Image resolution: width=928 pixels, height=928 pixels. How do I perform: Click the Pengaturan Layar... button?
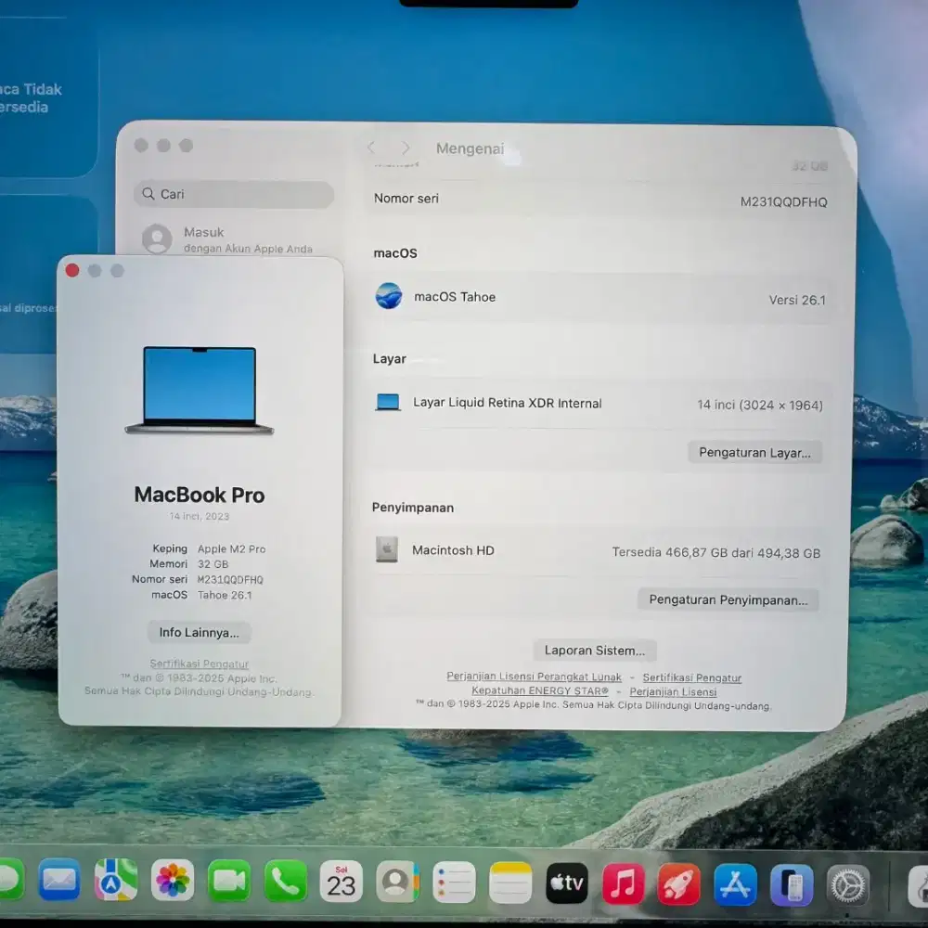coord(754,452)
